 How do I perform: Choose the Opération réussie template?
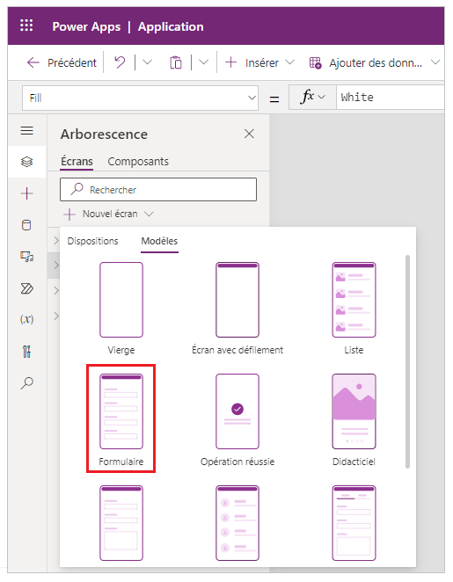(237, 420)
